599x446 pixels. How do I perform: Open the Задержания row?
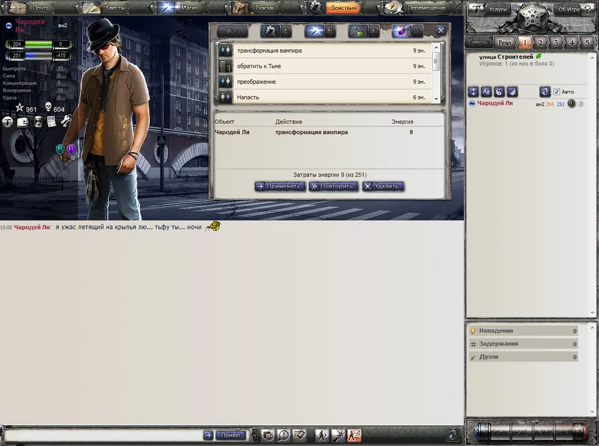point(524,344)
